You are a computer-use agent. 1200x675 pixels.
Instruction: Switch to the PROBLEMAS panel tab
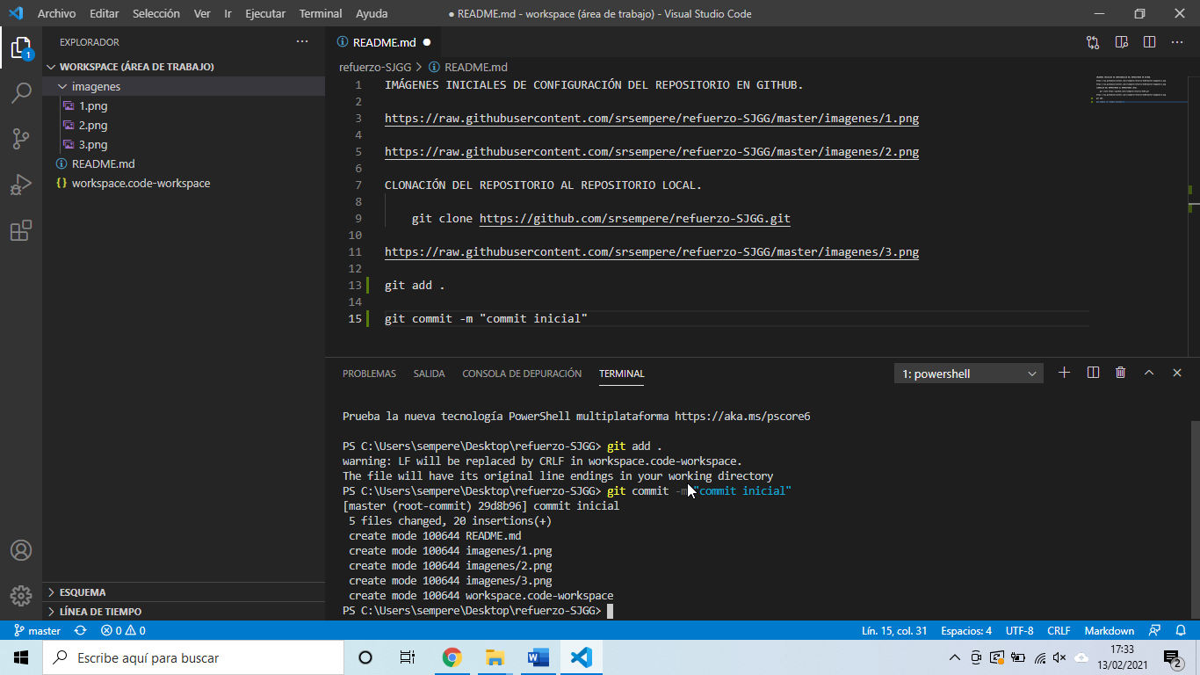[x=369, y=374]
